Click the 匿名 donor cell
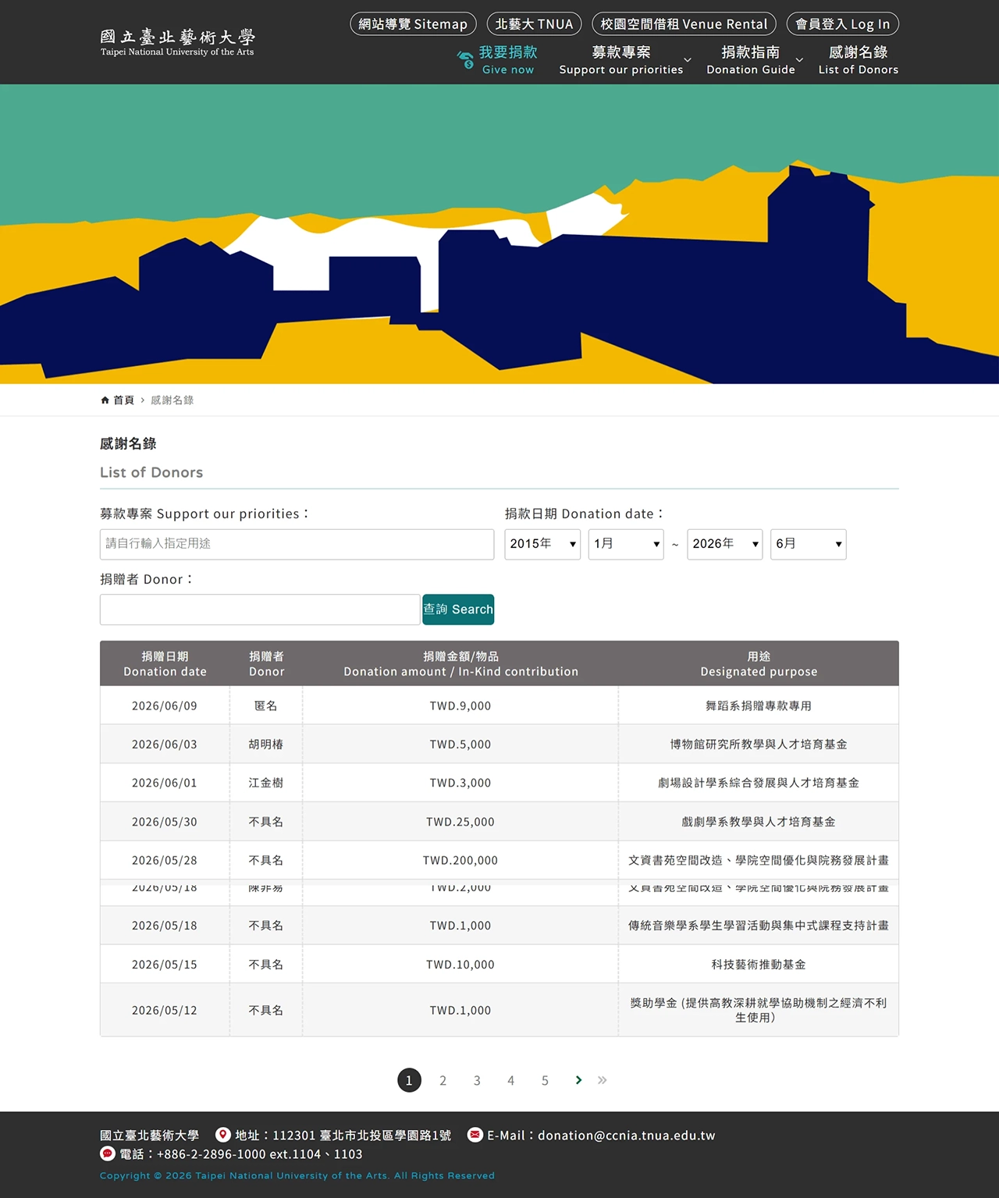This screenshot has height=1198, width=999. point(266,706)
